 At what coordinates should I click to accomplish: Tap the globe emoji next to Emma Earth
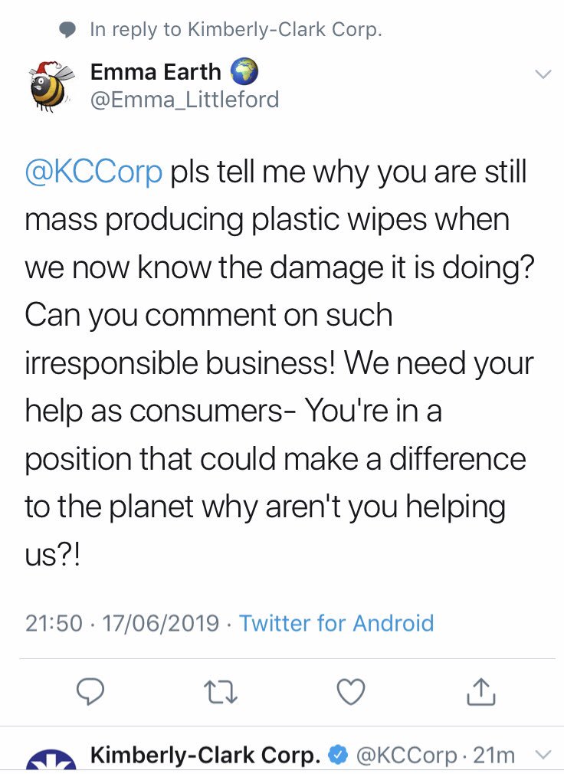coord(243,73)
